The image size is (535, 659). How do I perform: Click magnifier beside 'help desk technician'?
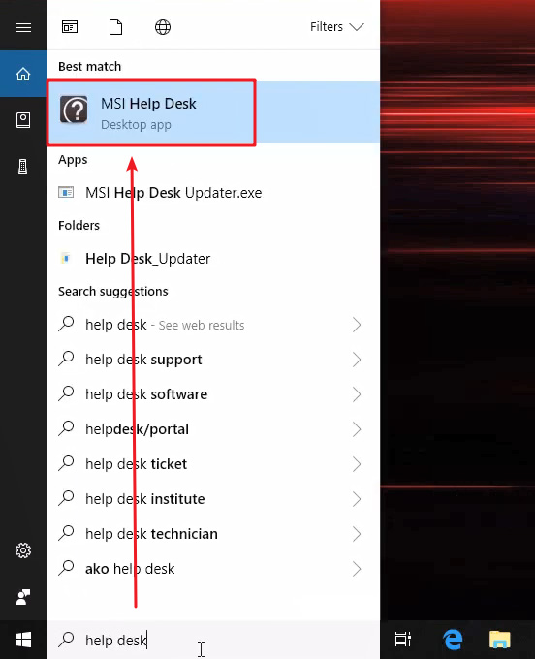66,533
